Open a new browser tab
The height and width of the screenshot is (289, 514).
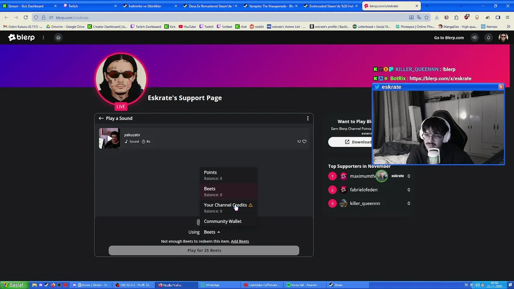pyautogui.click(x=427, y=6)
